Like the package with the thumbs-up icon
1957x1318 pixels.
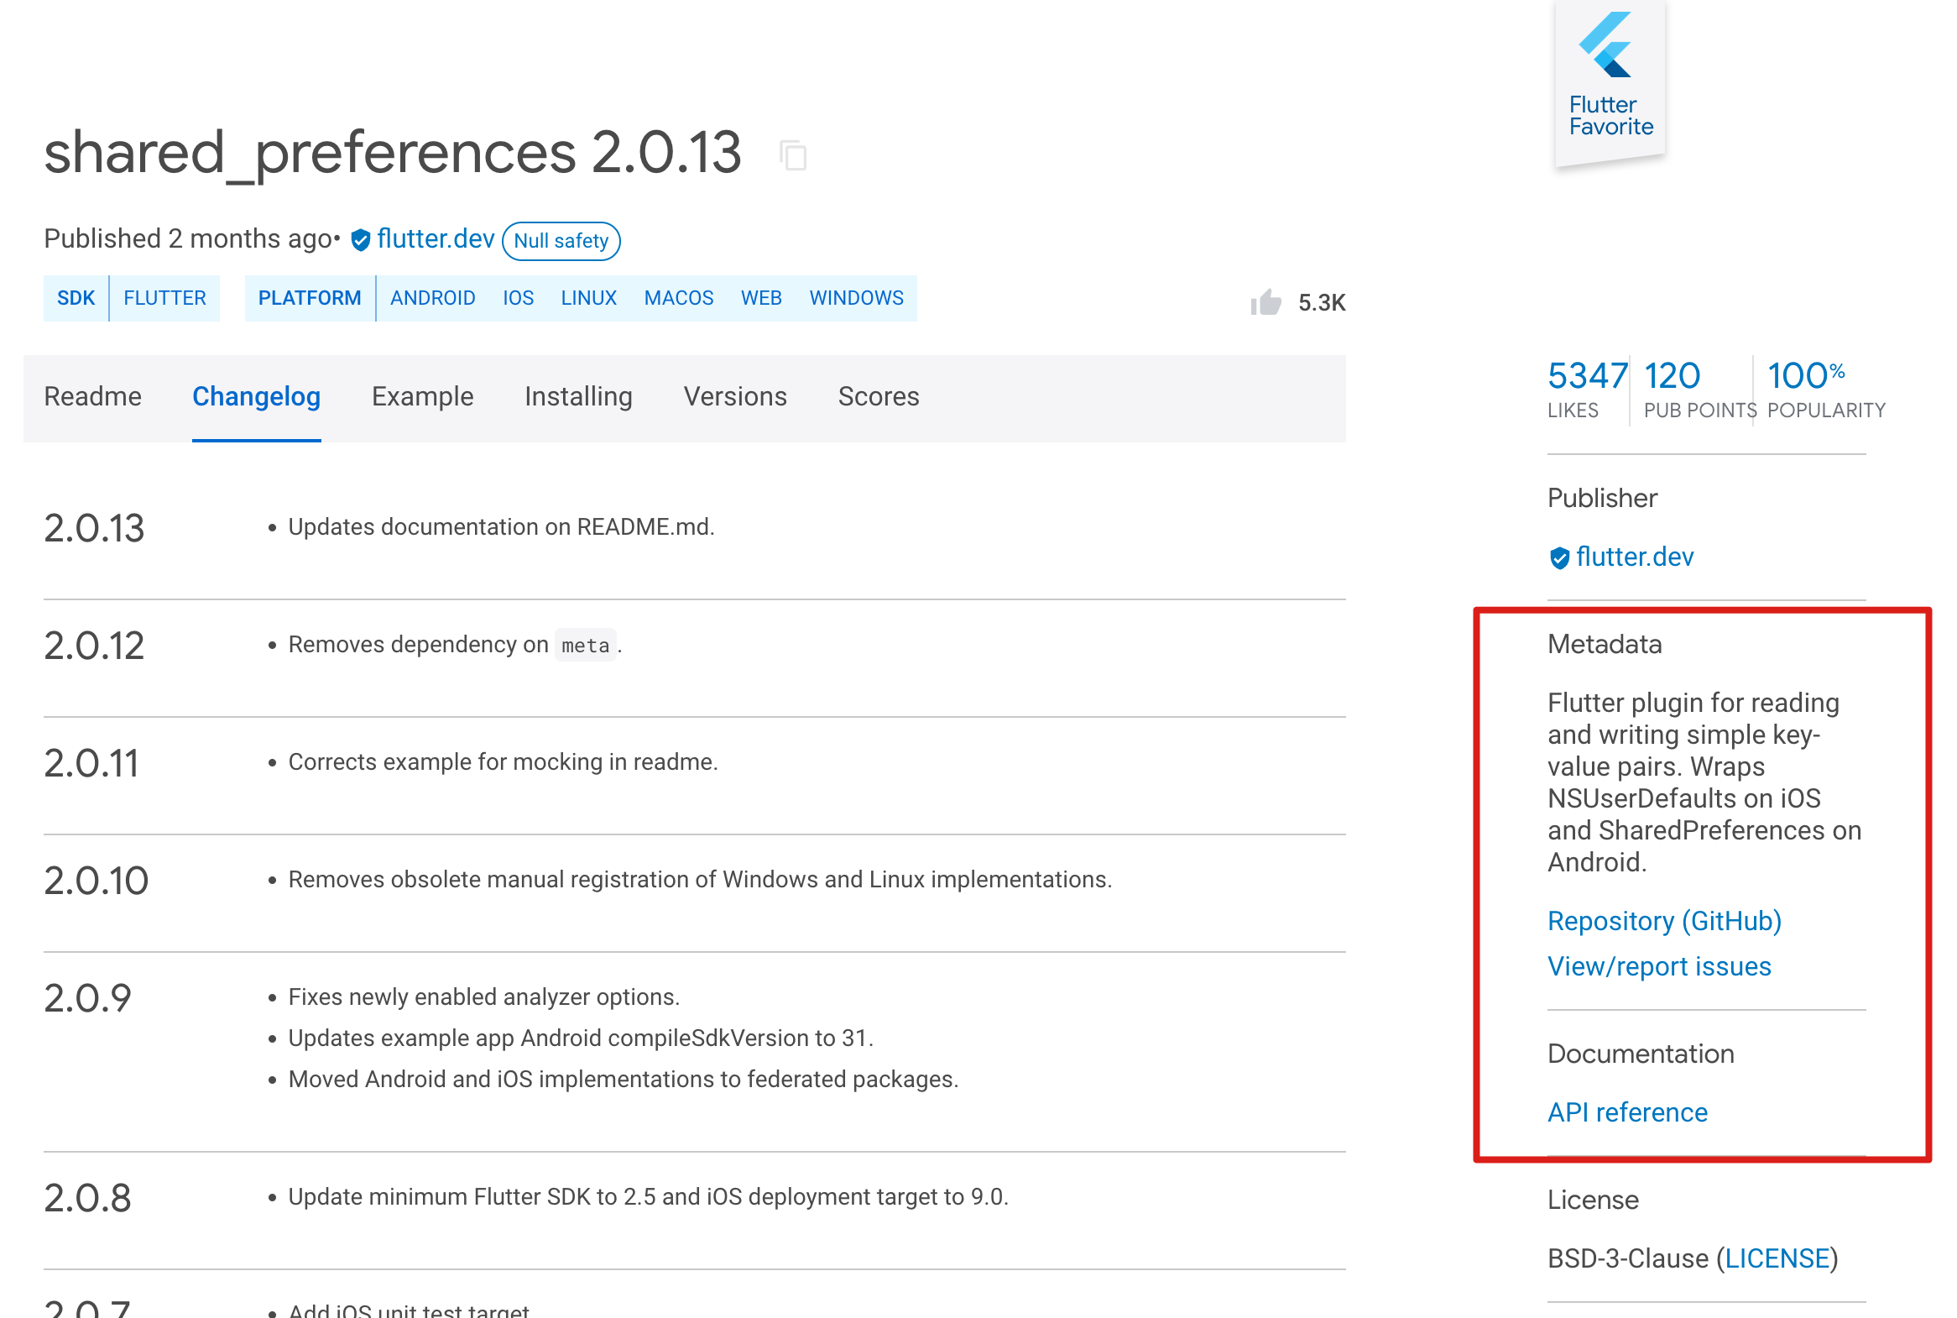[1265, 301]
